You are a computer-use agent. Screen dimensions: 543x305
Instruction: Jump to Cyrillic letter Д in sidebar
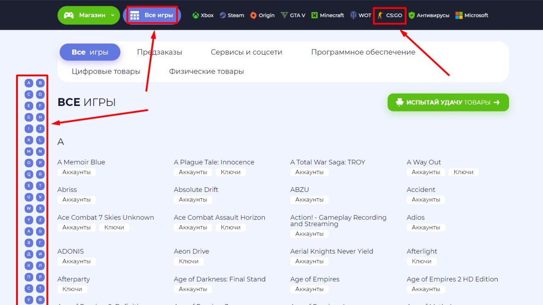click(x=29, y=254)
